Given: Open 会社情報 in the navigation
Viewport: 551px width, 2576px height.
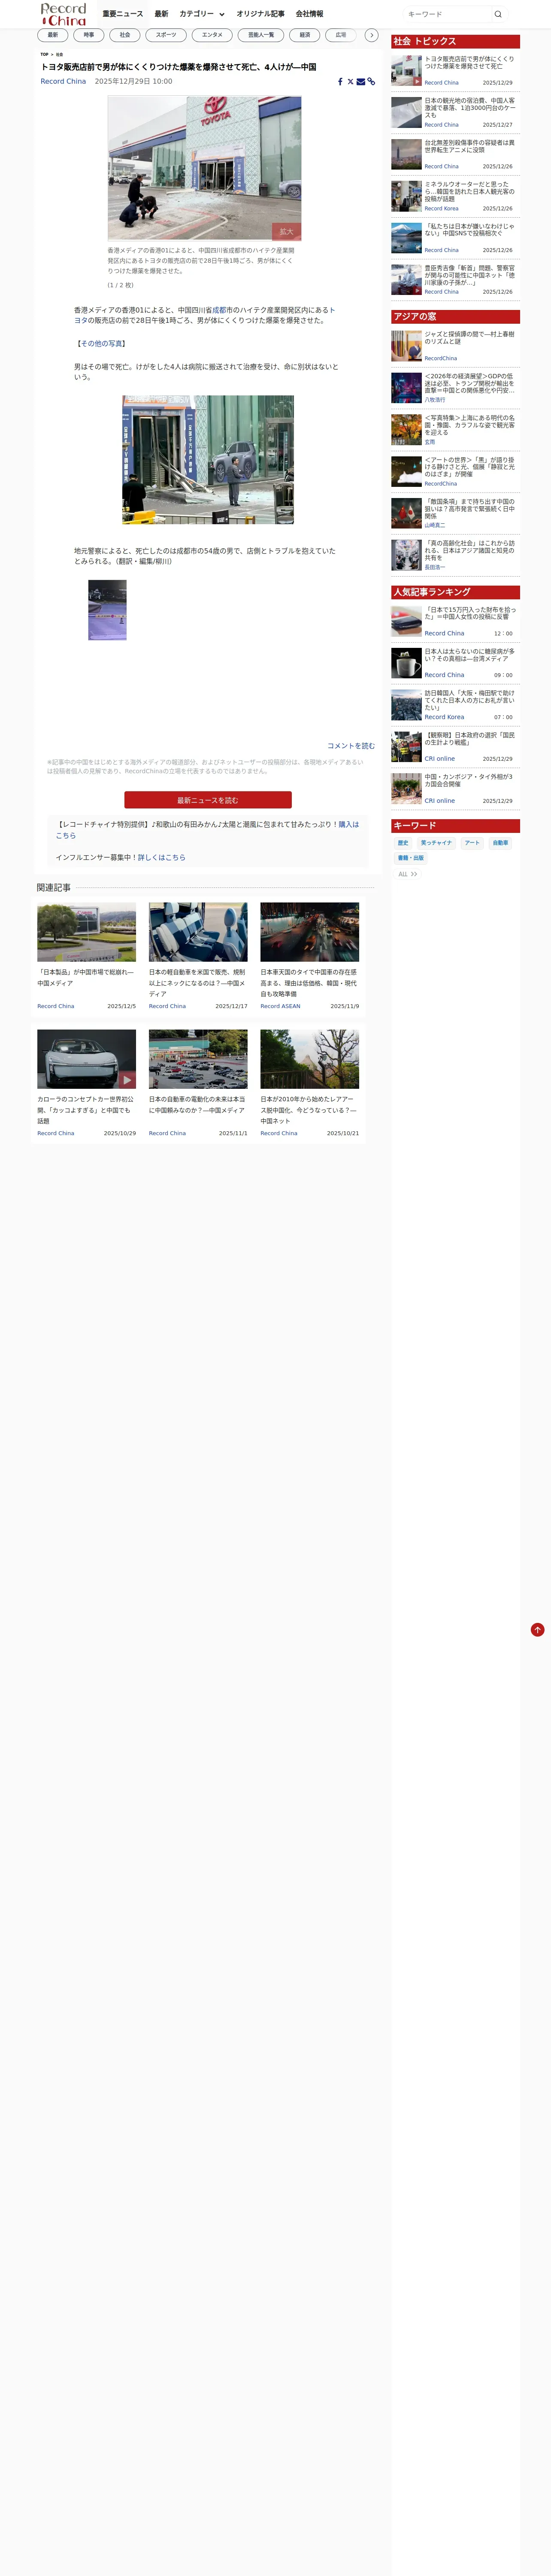Looking at the screenshot, I should click(309, 14).
